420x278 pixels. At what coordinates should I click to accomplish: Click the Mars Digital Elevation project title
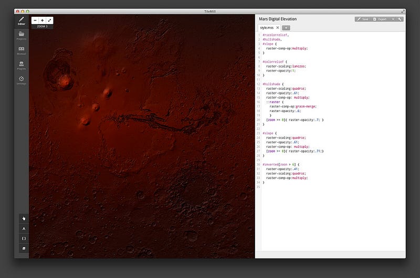tap(278, 19)
